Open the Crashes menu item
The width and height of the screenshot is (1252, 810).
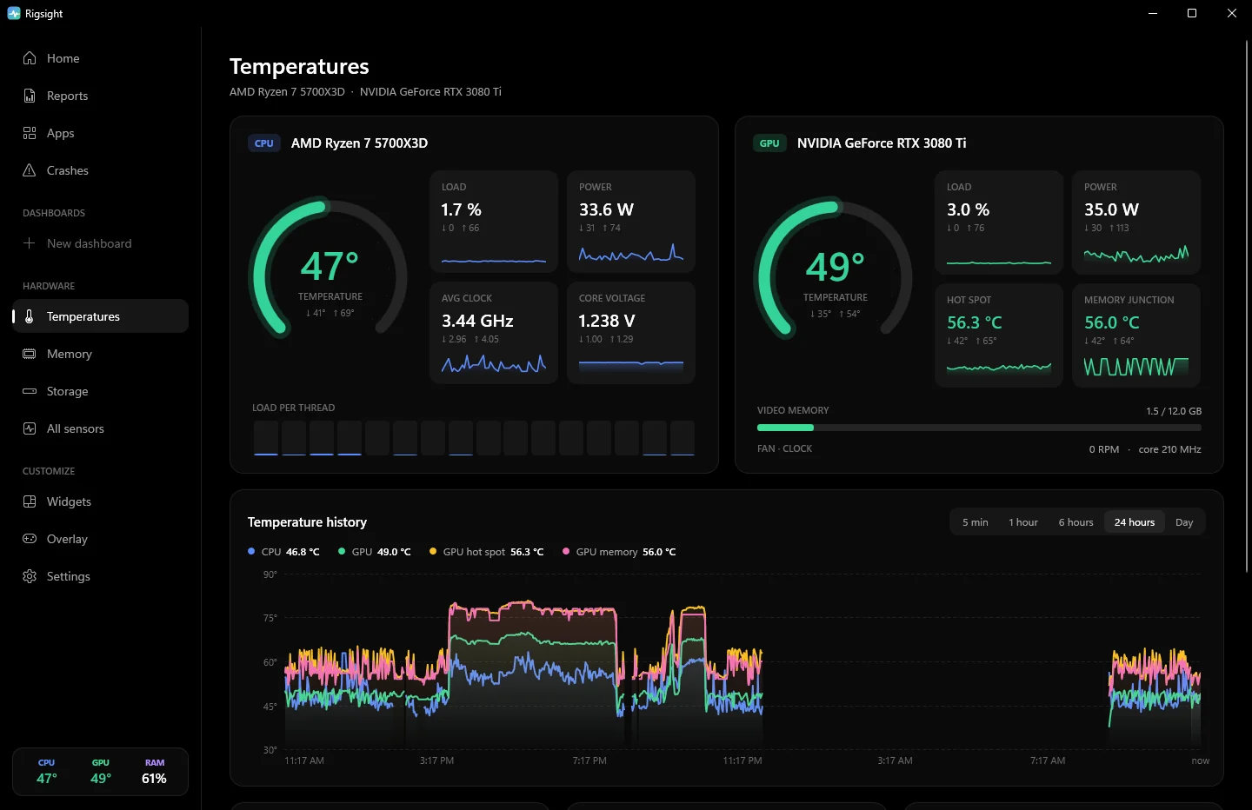tap(101, 170)
